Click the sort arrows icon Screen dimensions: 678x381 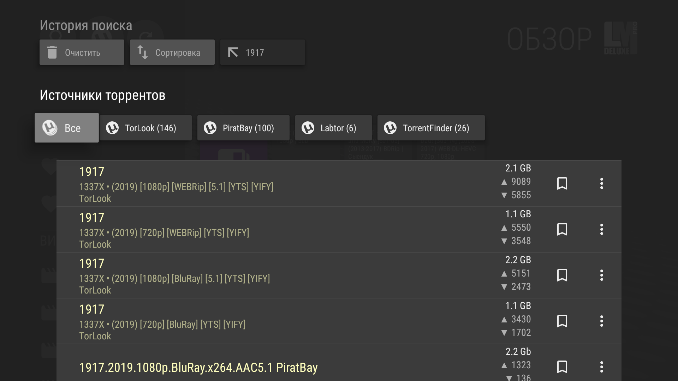coord(142,52)
